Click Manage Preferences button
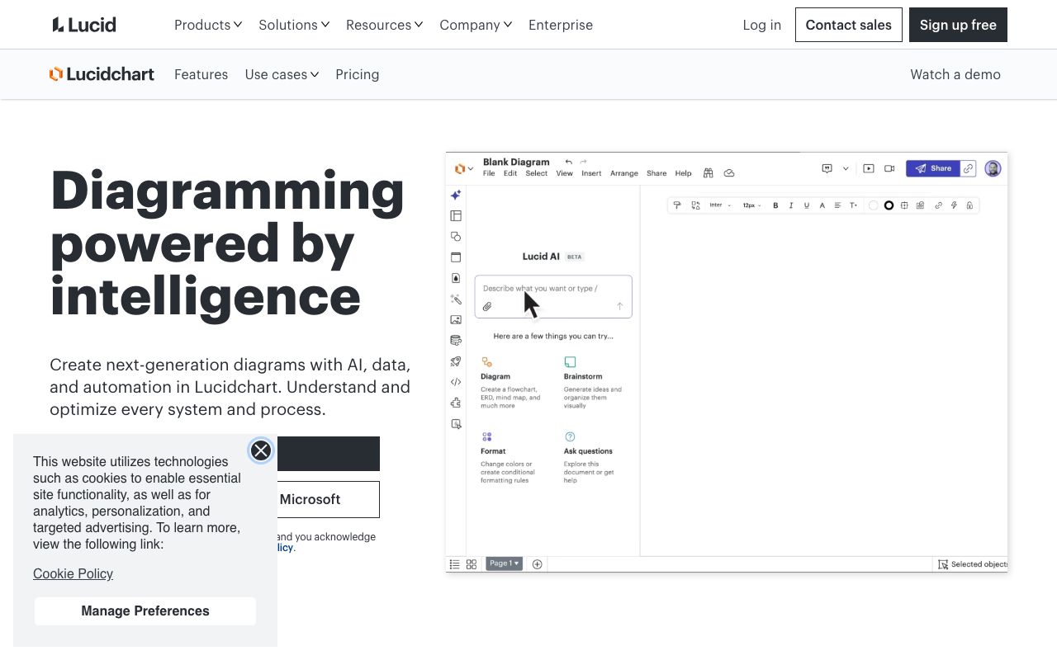This screenshot has height=660, width=1057. [x=145, y=611]
